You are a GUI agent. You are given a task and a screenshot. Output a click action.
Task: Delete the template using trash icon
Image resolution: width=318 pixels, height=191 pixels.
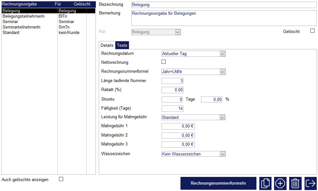click(x=295, y=183)
